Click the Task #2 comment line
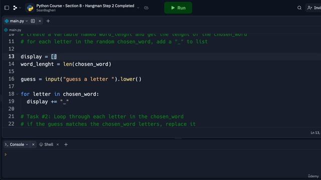The height and width of the screenshot is (180, 321). (x=102, y=116)
